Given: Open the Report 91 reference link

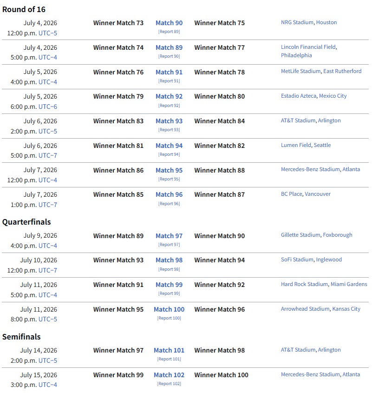Looking at the screenshot, I should click(x=169, y=81).
